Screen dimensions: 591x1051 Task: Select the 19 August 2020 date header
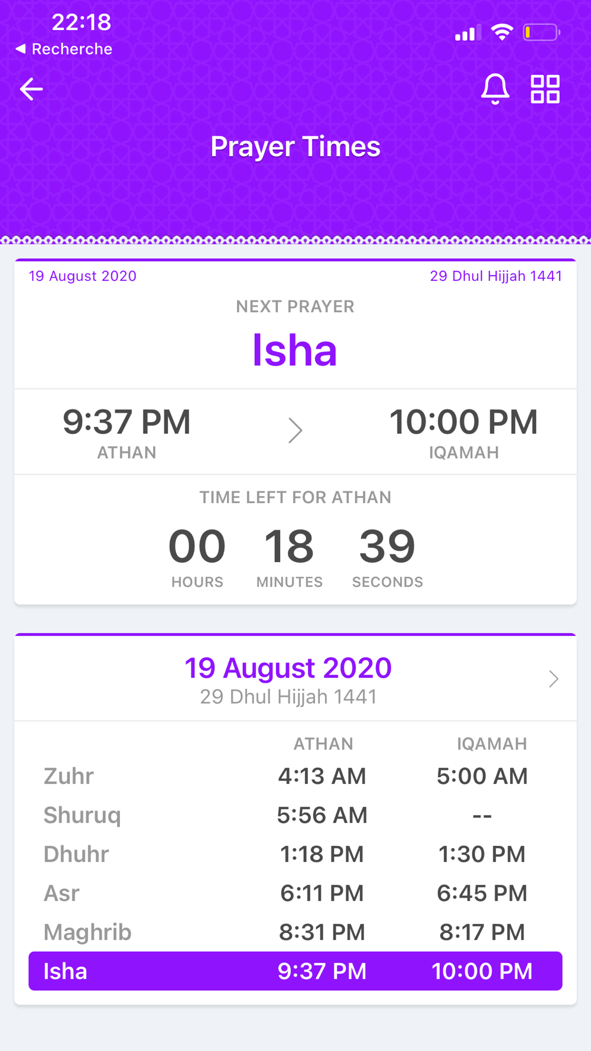(288, 668)
